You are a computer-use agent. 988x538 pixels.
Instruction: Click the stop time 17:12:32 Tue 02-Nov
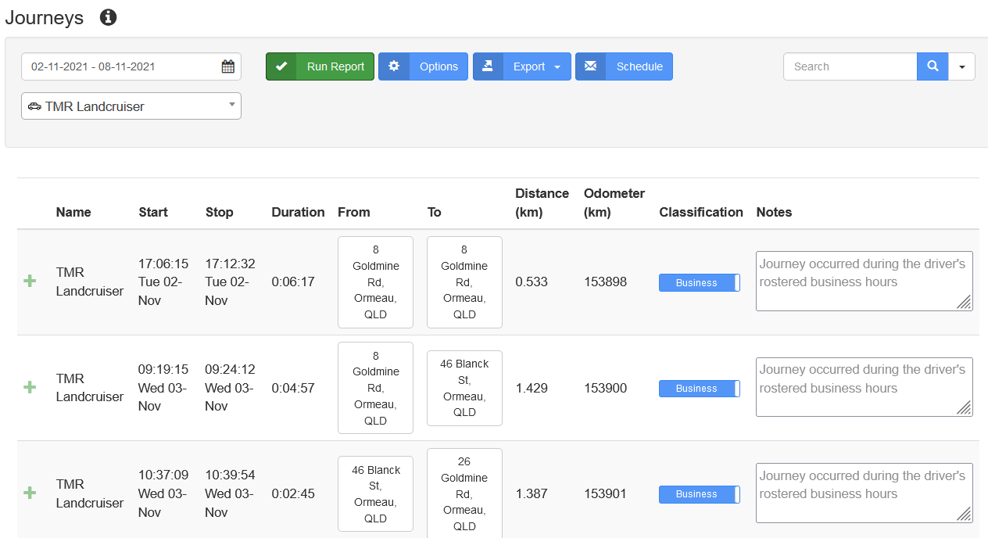(x=231, y=282)
